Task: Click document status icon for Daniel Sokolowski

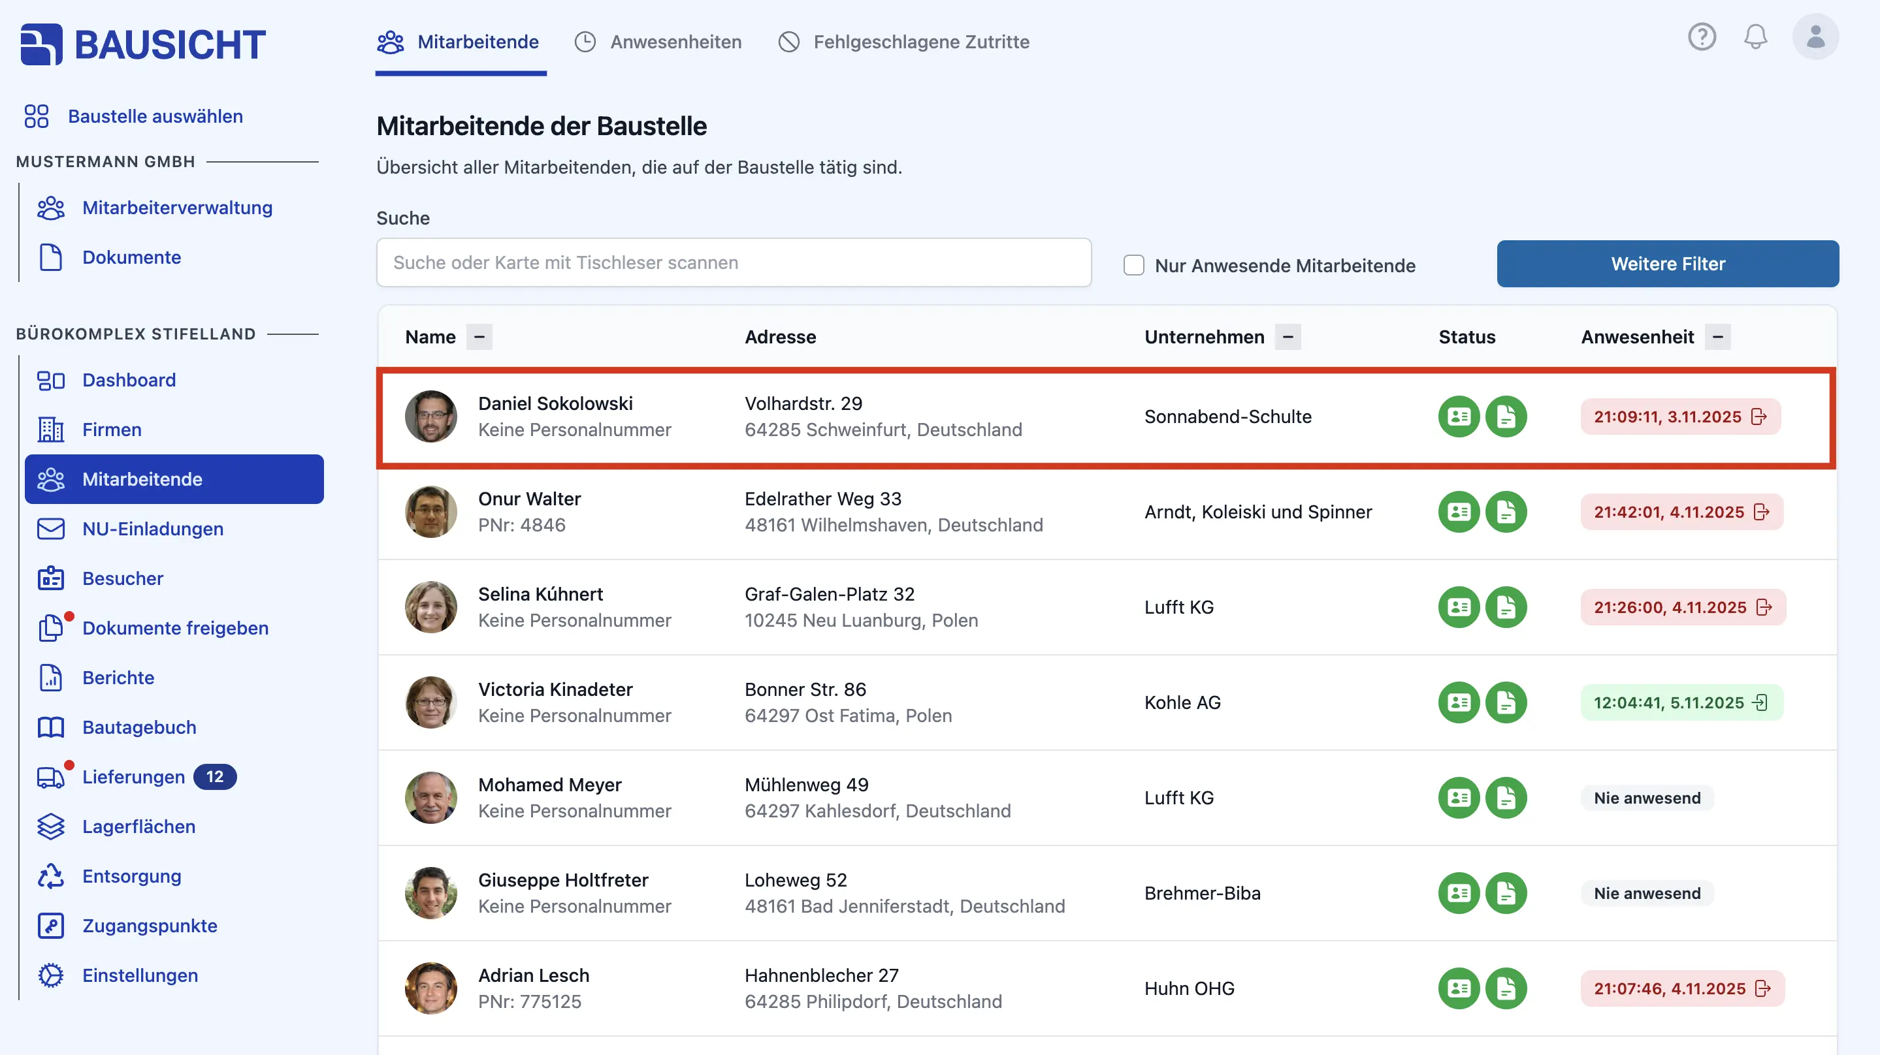Action: (x=1506, y=417)
